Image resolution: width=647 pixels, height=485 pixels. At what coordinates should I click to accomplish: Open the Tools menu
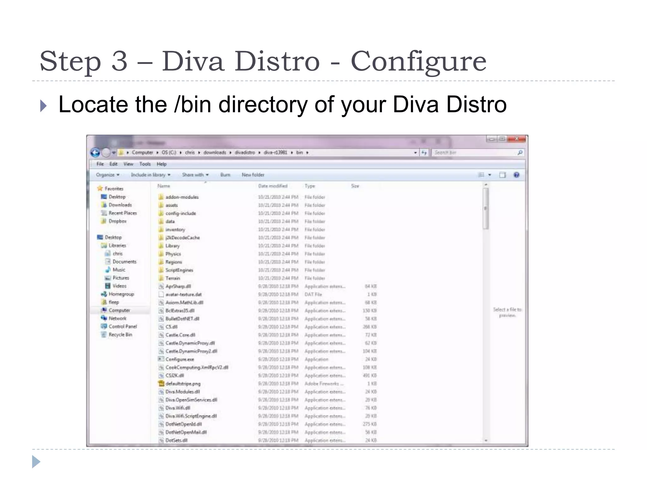(145, 164)
